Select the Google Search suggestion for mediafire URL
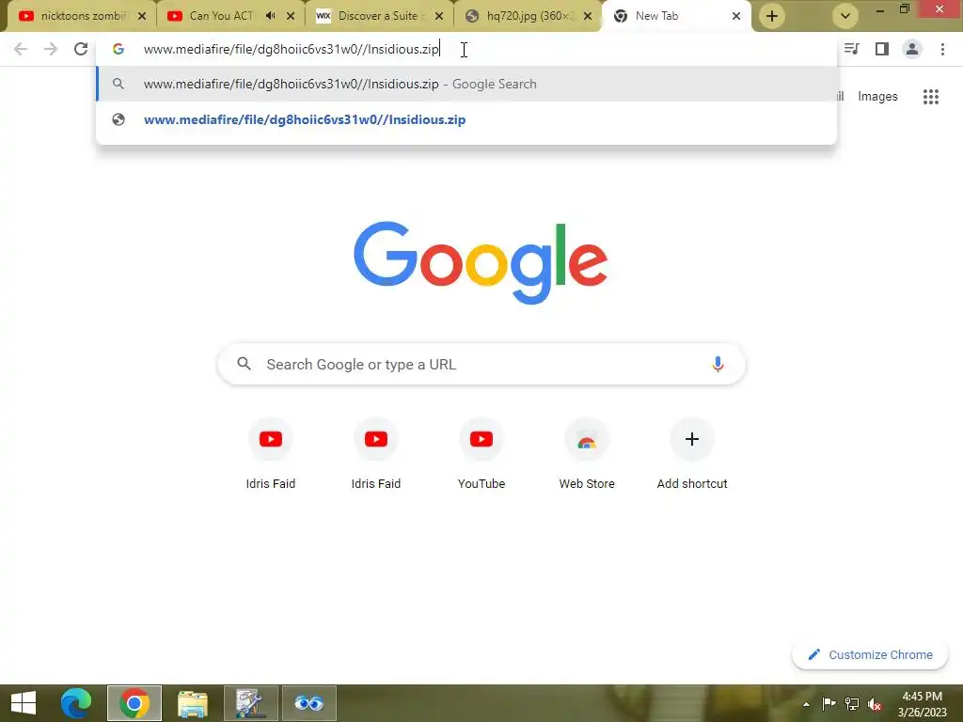This screenshot has height=722, width=963. (466, 84)
